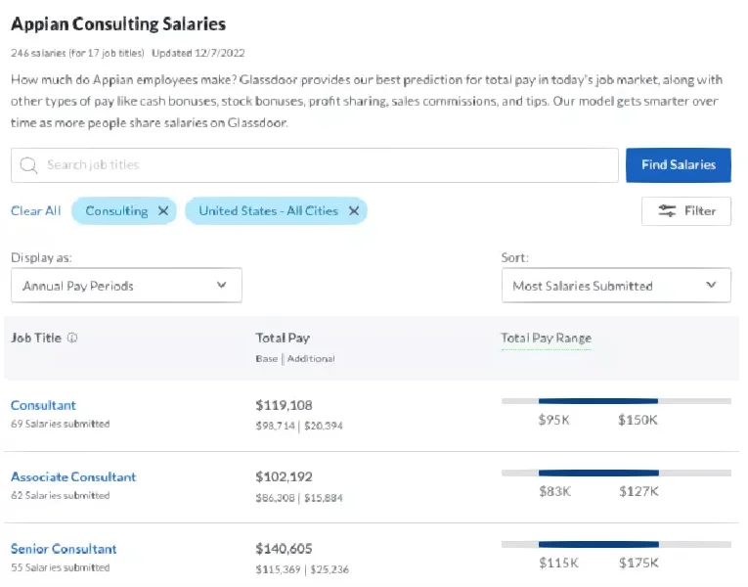Click the filter sliders icon
This screenshot has height=587, width=748.
pos(667,211)
